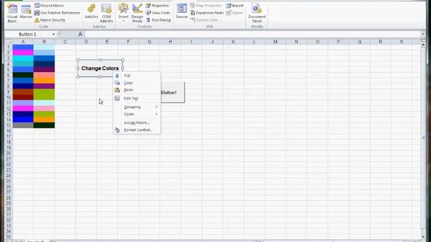Click the vertical scrollbar up arrow
This screenshot has height=242, width=431.
(424, 45)
